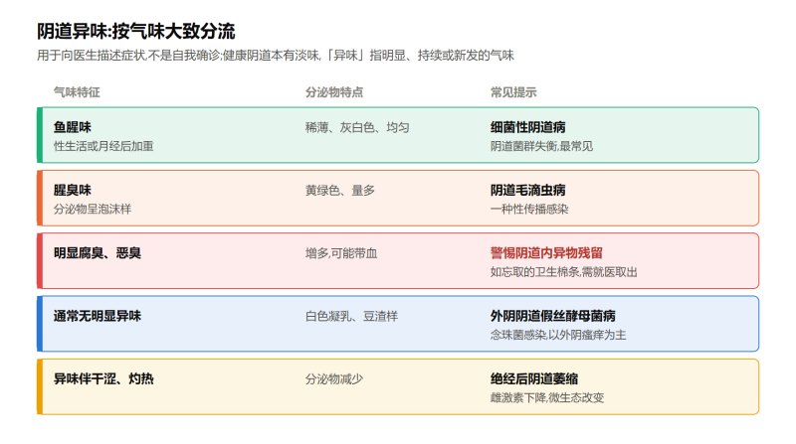Click the text 分泌物呈泡沫样
Screen dimensions: 796x444
click(93, 209)
